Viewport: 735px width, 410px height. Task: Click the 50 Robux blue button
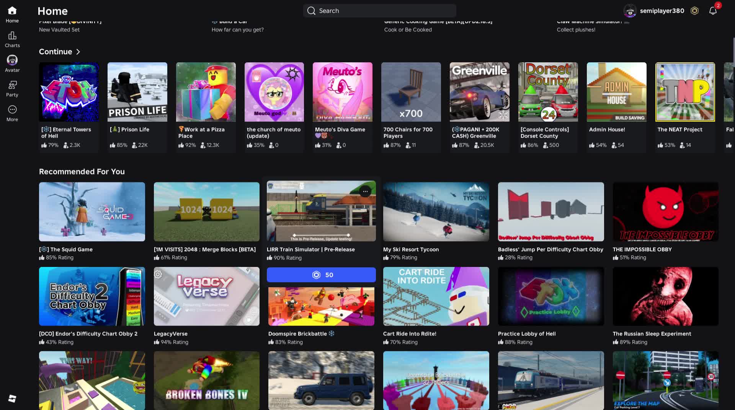pos(321,275)
